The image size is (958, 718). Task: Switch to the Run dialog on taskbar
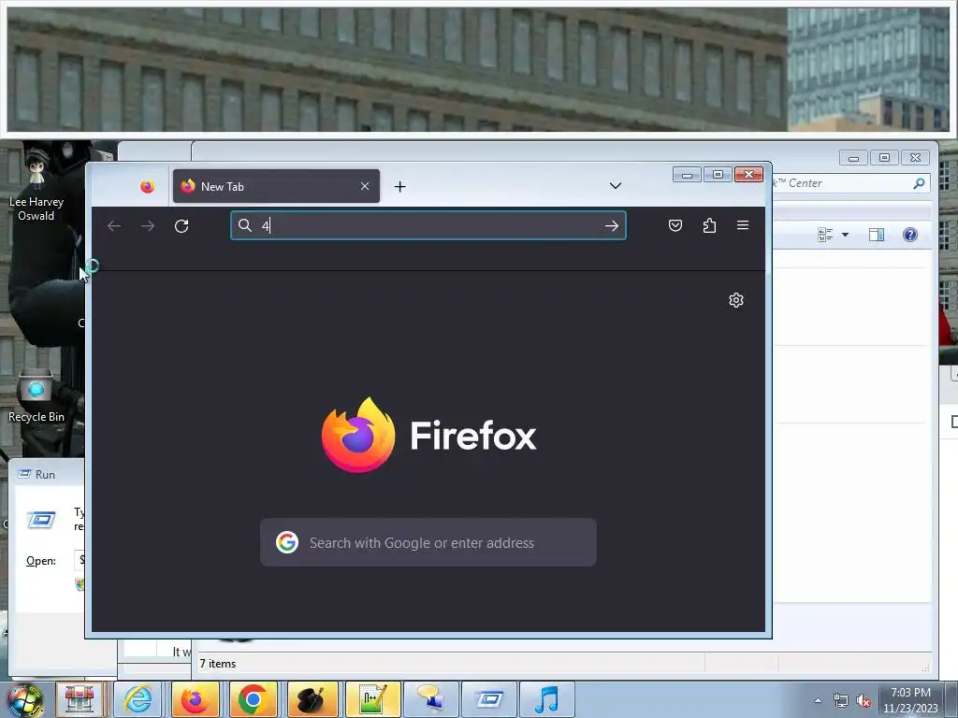[488, 699]
